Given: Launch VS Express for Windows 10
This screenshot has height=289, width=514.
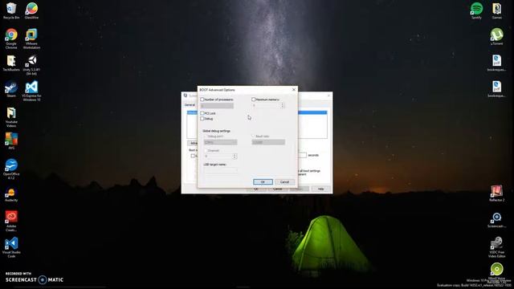Looking at the screenshot, I should (31, 91).
